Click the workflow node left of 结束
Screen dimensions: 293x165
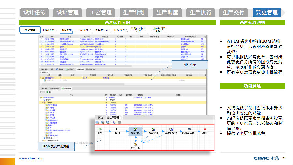188,129
